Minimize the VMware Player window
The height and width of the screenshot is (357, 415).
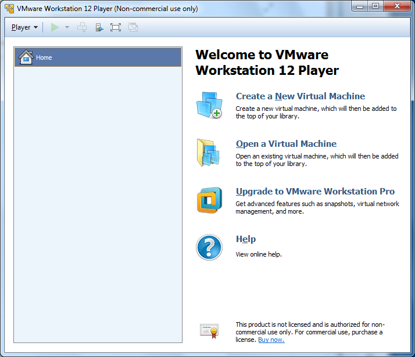tap(360, 6)
